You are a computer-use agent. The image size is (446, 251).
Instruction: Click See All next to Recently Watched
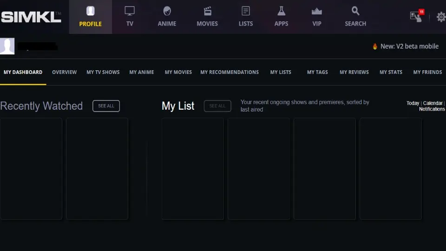[x=106, y=106]
